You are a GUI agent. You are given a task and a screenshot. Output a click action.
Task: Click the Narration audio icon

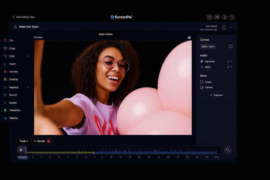[x=202, y=61]
